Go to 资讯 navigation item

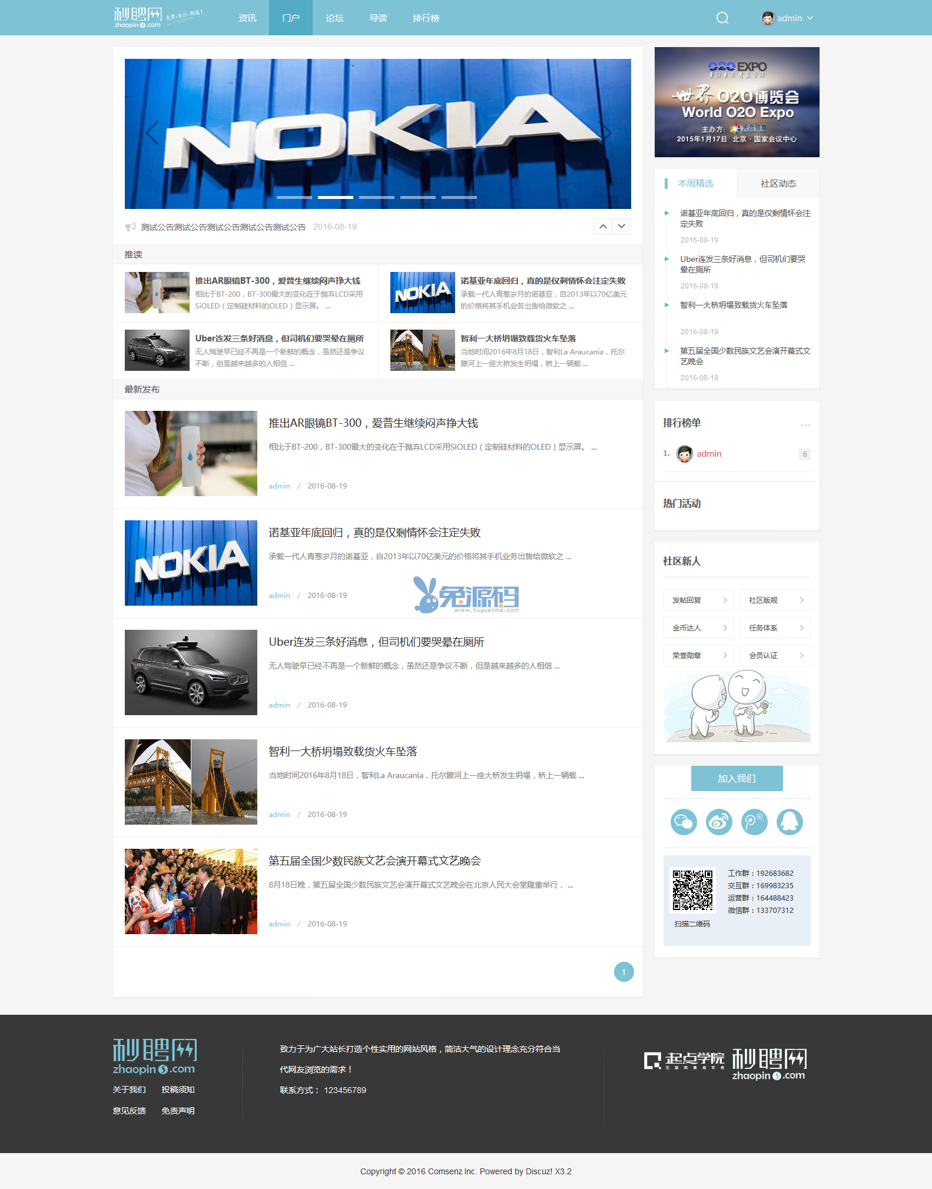pos(247,18)
